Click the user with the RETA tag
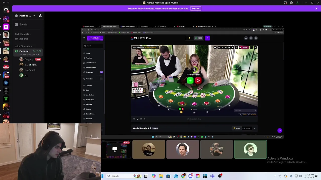The width and height of the screenshot is (321, 180). [x=28, y=65]
